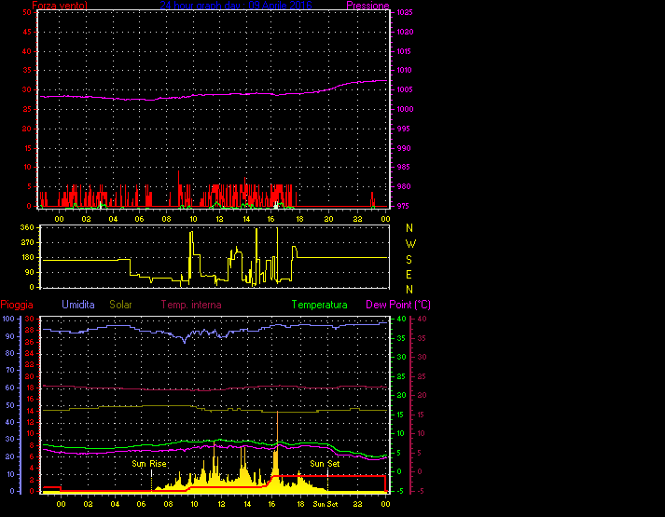665x517 pixels.
Task: Select the pressure value '1015'
Action: pos(405,51)
